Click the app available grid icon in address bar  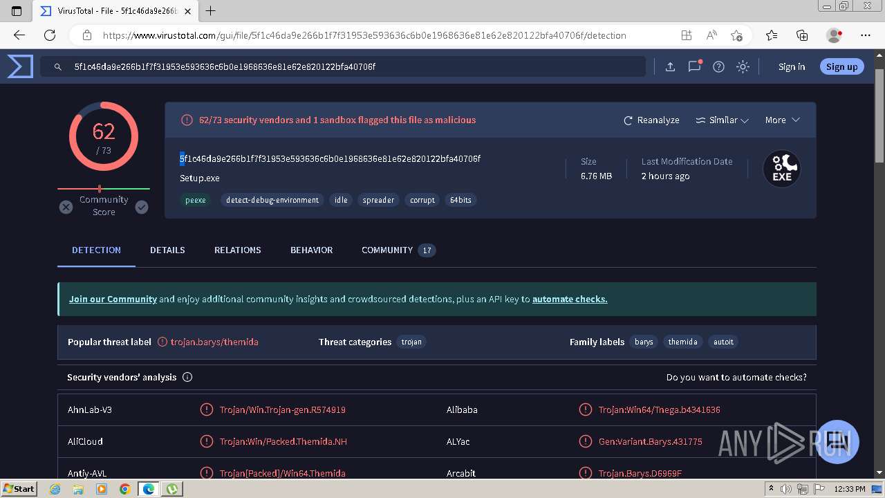686,35
